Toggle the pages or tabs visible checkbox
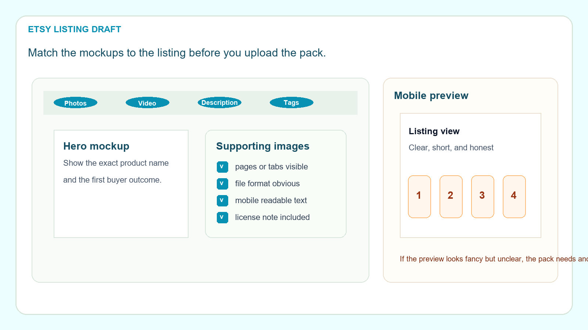This screenshot has height=330, width=588. point(222,167)
